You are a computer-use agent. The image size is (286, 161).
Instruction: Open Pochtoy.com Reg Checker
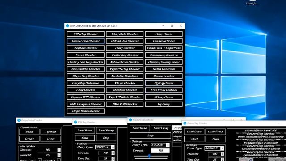[86, 62]
